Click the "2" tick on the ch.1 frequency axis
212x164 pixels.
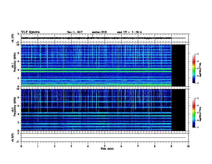point(19,78)
